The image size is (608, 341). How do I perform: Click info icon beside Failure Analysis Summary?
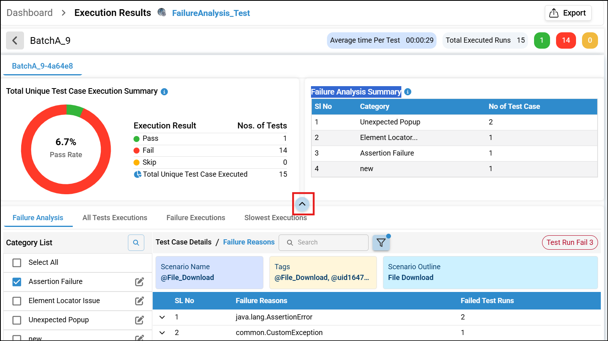tap(408, 92)
